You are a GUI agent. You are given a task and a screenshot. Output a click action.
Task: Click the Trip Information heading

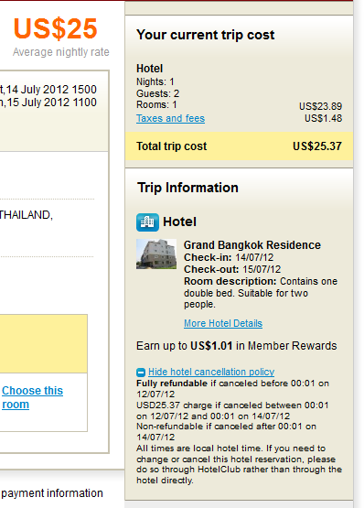point(187,188)
